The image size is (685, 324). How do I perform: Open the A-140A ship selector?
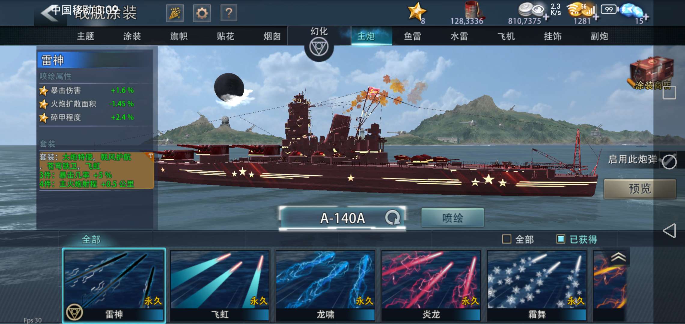[342, 218]
